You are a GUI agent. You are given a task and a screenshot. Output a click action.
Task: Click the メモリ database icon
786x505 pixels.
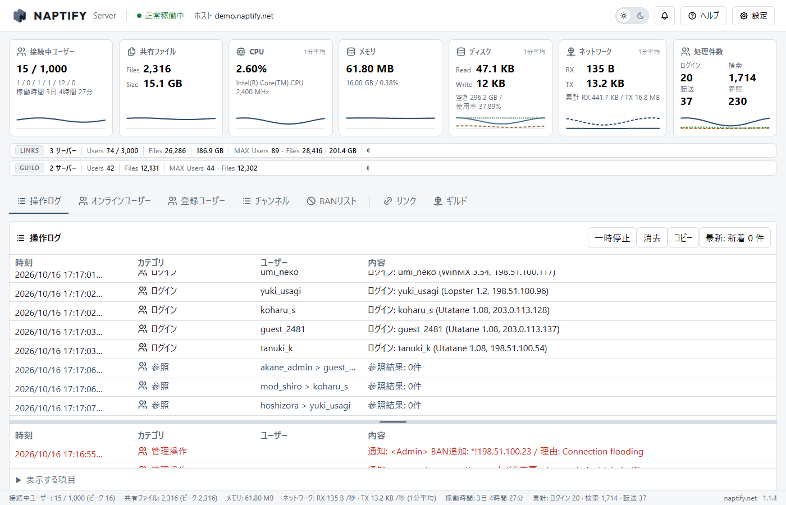pyautogui.click(x=351, y=52)
